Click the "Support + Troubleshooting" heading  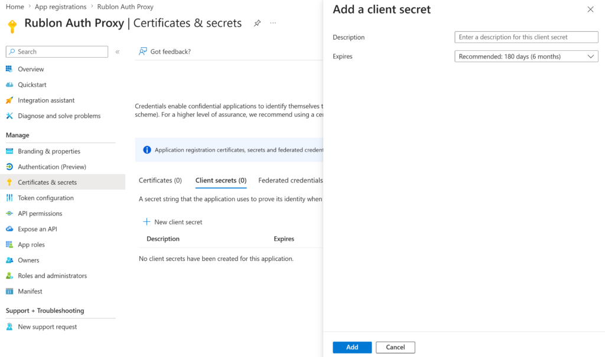point(45,310)
